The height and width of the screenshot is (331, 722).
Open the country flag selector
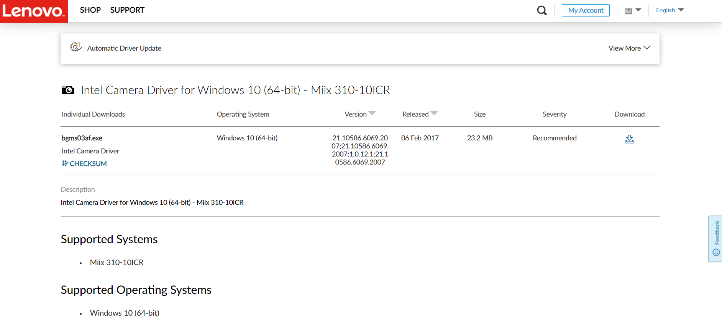[633, 10]
